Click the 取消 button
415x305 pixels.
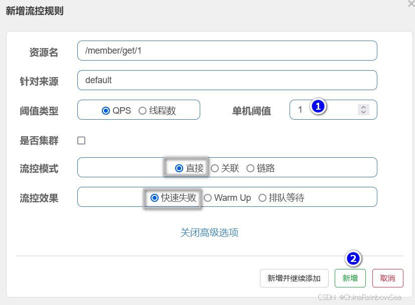coord(387,278)
